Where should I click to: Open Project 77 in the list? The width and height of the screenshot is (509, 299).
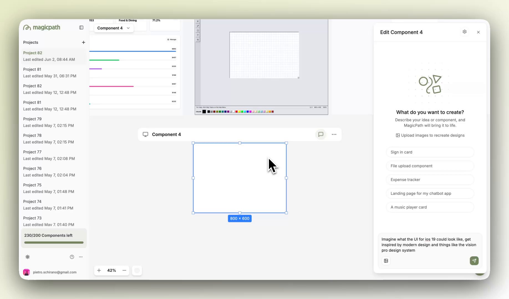pyautogui.click(x=54, y=155)
